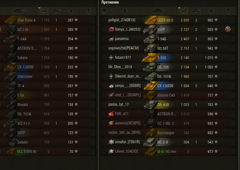Sort allied team by kills icon
The width and height of the screenshot is (240, 170).
coord(56,11)
